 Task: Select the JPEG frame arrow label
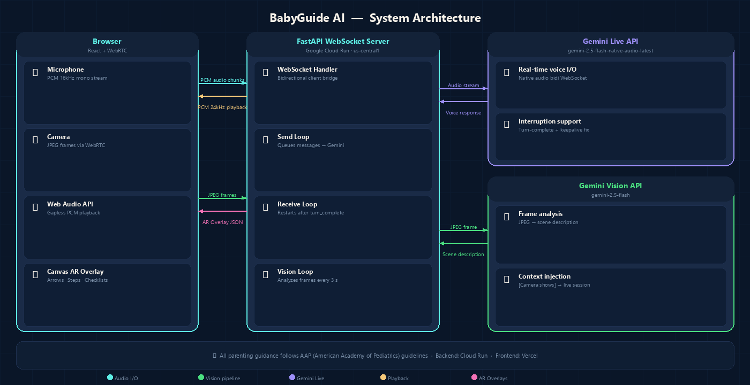click(463, 227)
